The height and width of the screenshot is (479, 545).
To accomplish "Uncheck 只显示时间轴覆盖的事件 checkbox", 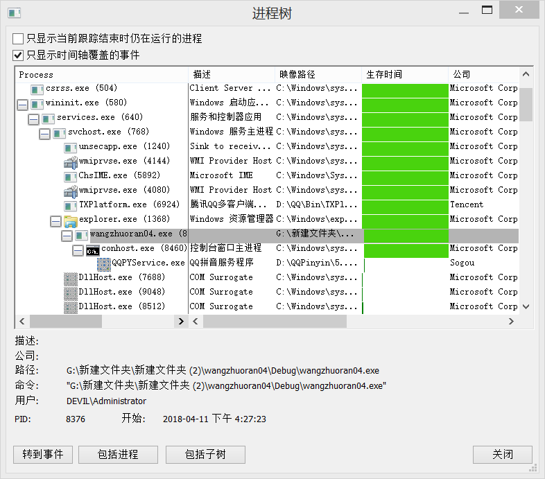I will 18,55.
